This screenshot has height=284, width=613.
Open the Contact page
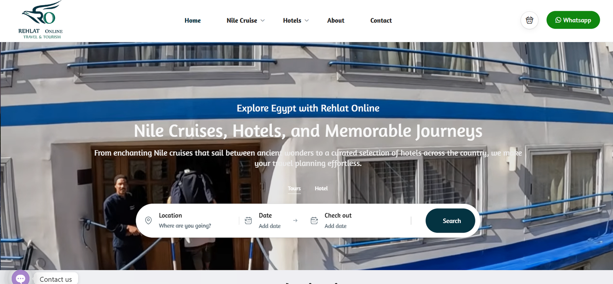(x=381, y=20)
